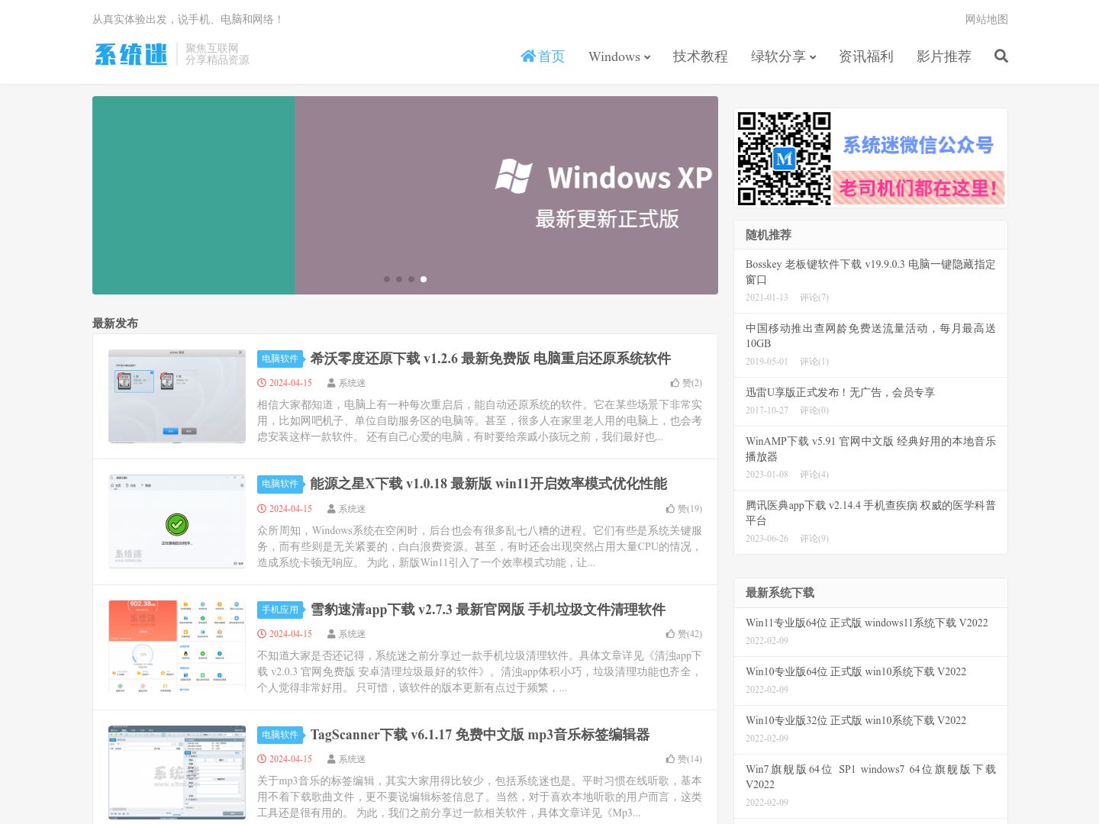The image size is (1099, 824).
Task: Click 最新系统下载 sidebar heading
Action: [x=780, y=593]
